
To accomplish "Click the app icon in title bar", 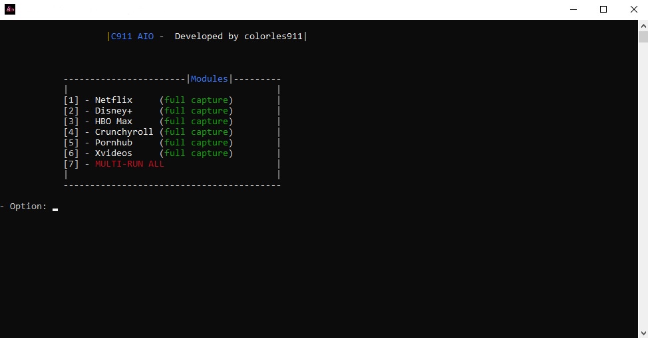I will [x=10, y=9].
